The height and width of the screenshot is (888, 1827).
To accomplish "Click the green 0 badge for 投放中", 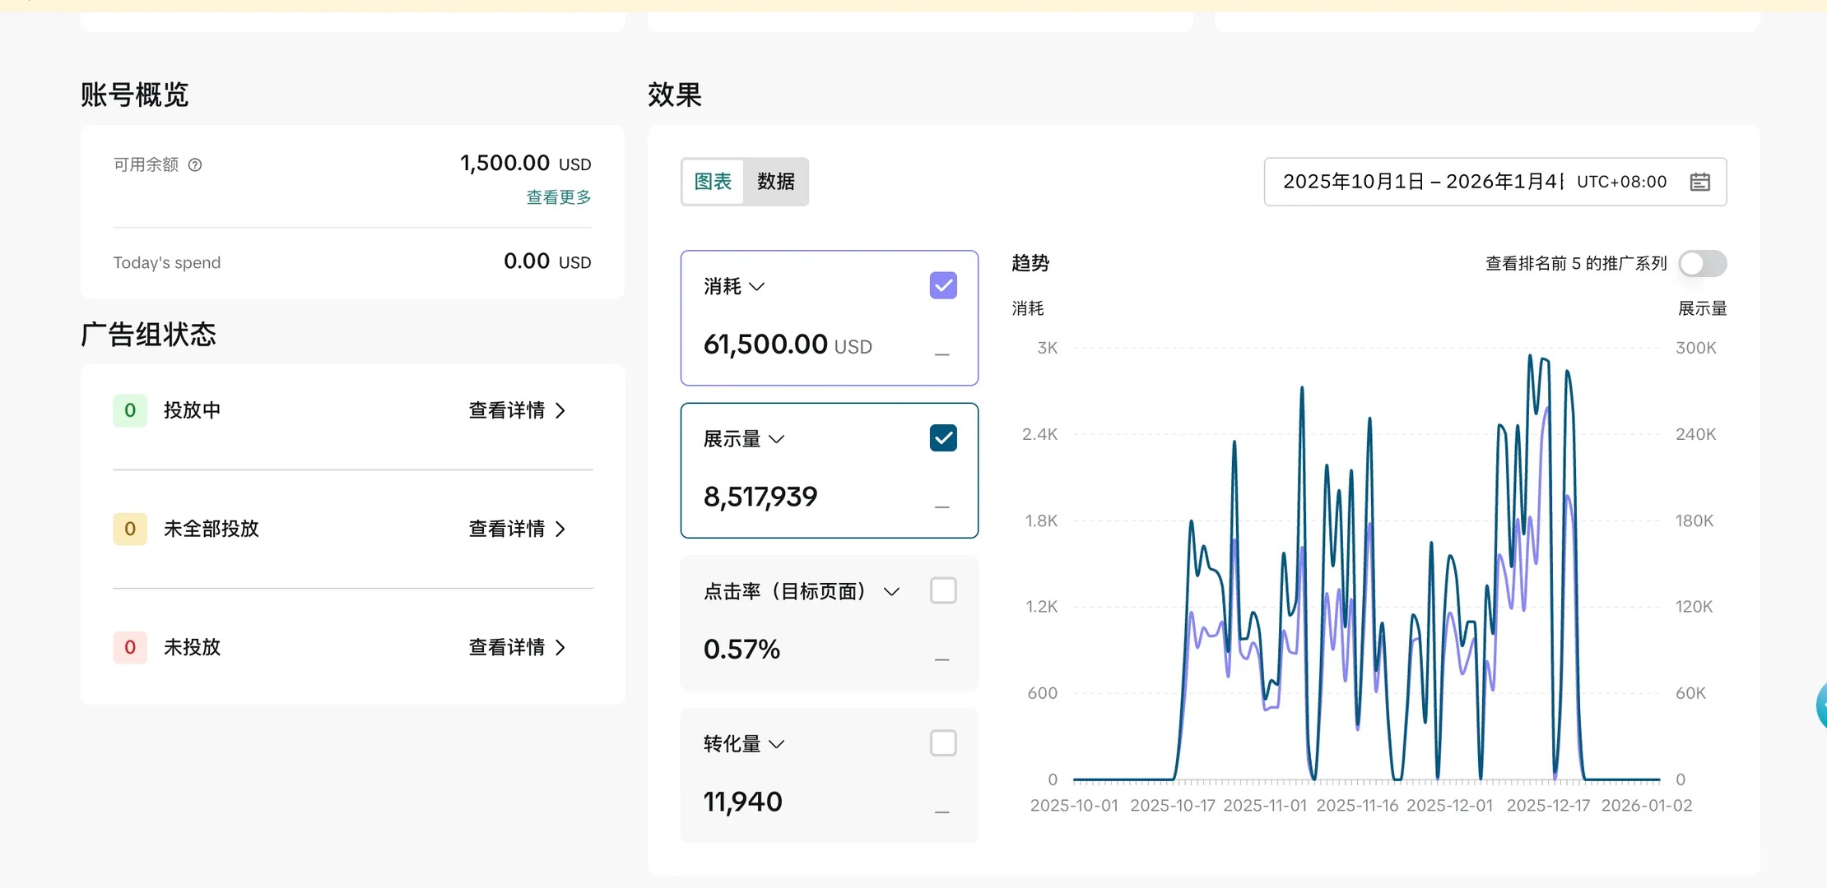I will coord(130,410).
